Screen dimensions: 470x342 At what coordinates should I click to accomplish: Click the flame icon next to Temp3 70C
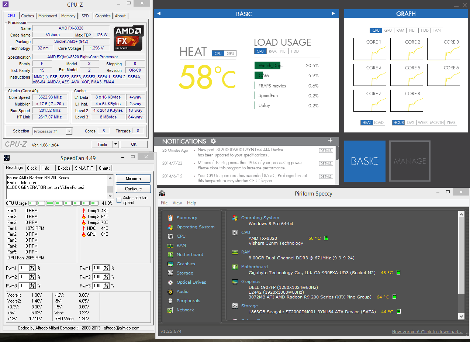point(84,222)
